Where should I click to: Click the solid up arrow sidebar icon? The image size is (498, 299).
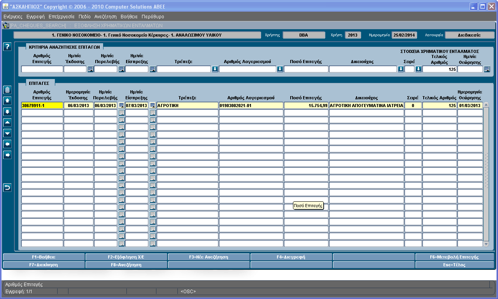coord(7,101)
